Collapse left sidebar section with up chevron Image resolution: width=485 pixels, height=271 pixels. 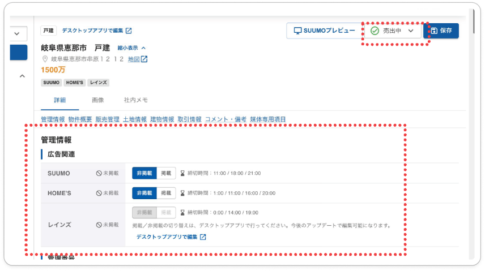(22, 76)
